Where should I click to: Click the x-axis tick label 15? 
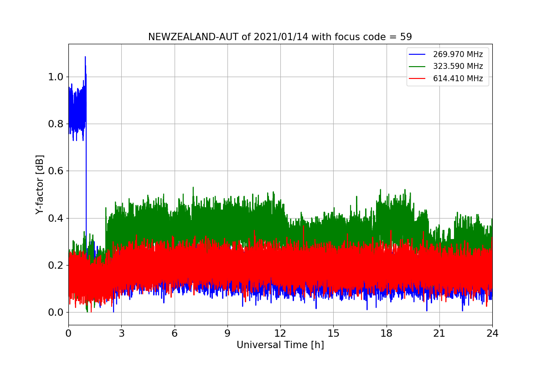point(333,334)
